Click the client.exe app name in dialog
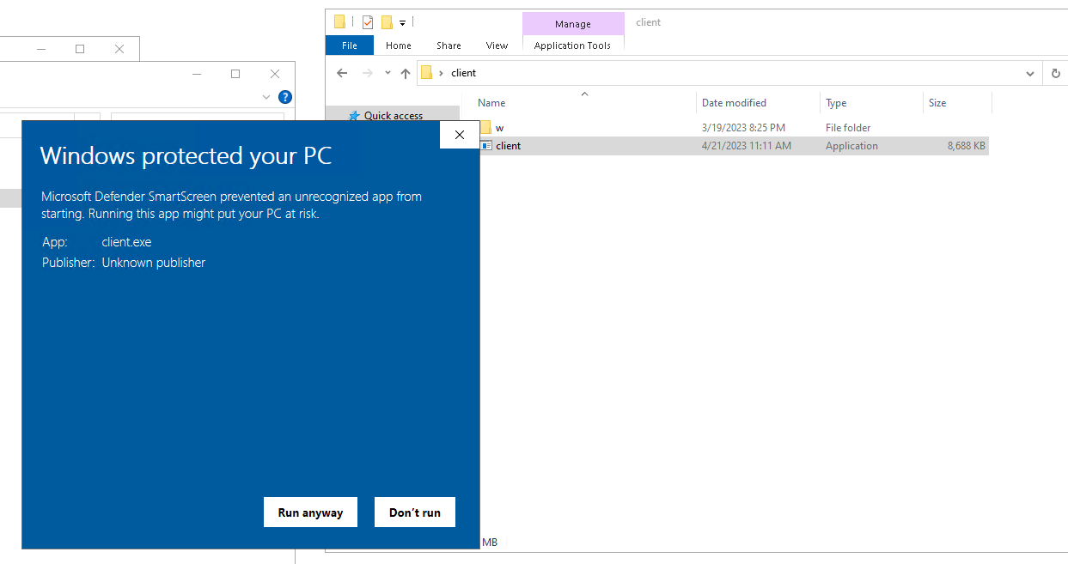 coord(126,242)
